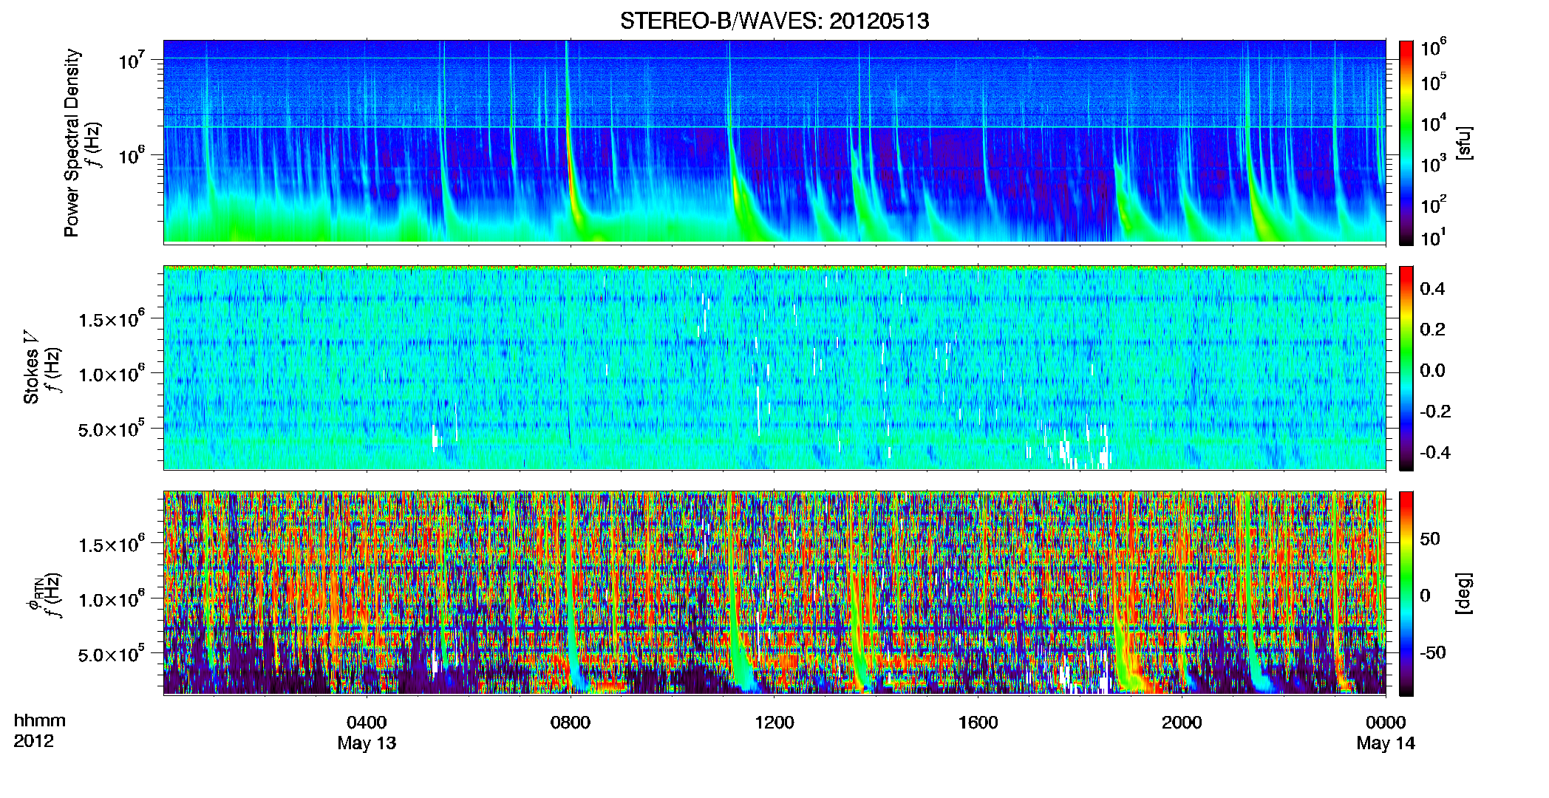Image resolution: width=1549 pixels, height=798 pixels.
Task: Click the Stokes V color bar
Action: point(1406,368)
